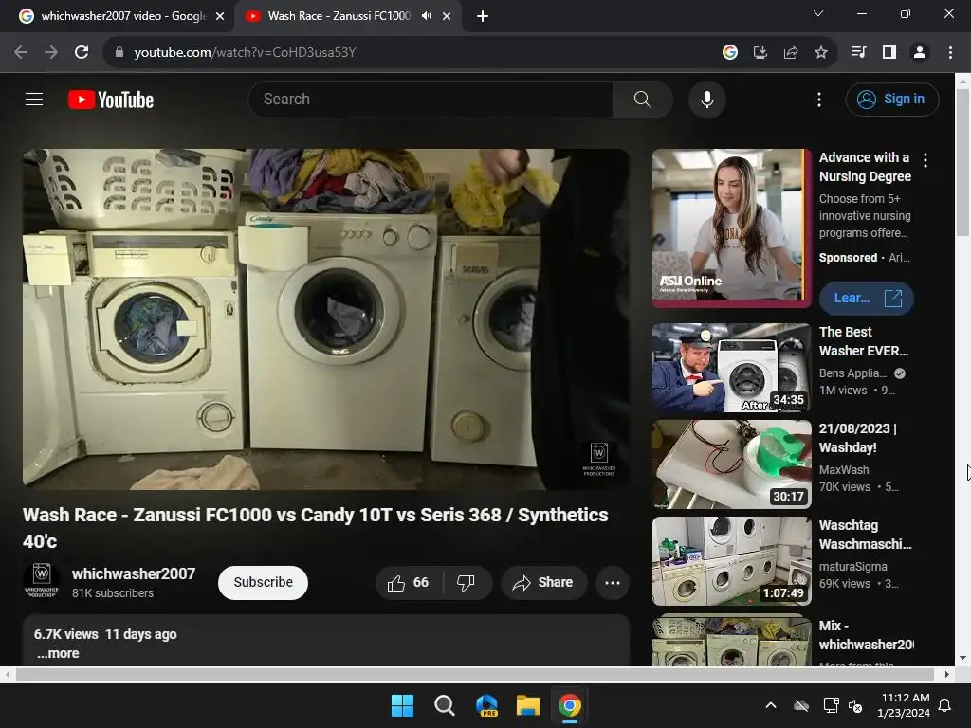The image size is (971, 728).
Task: Subscribe to whichwasher2007 channel
Action: point(263,583)
